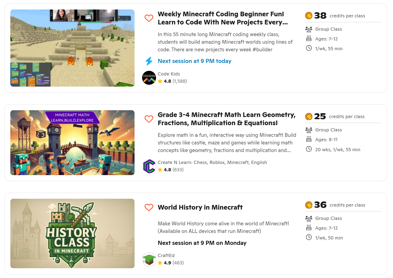393x278 pixels.
Task: Click the clock icon by 20 wks duration
Action: click(309, 149)
